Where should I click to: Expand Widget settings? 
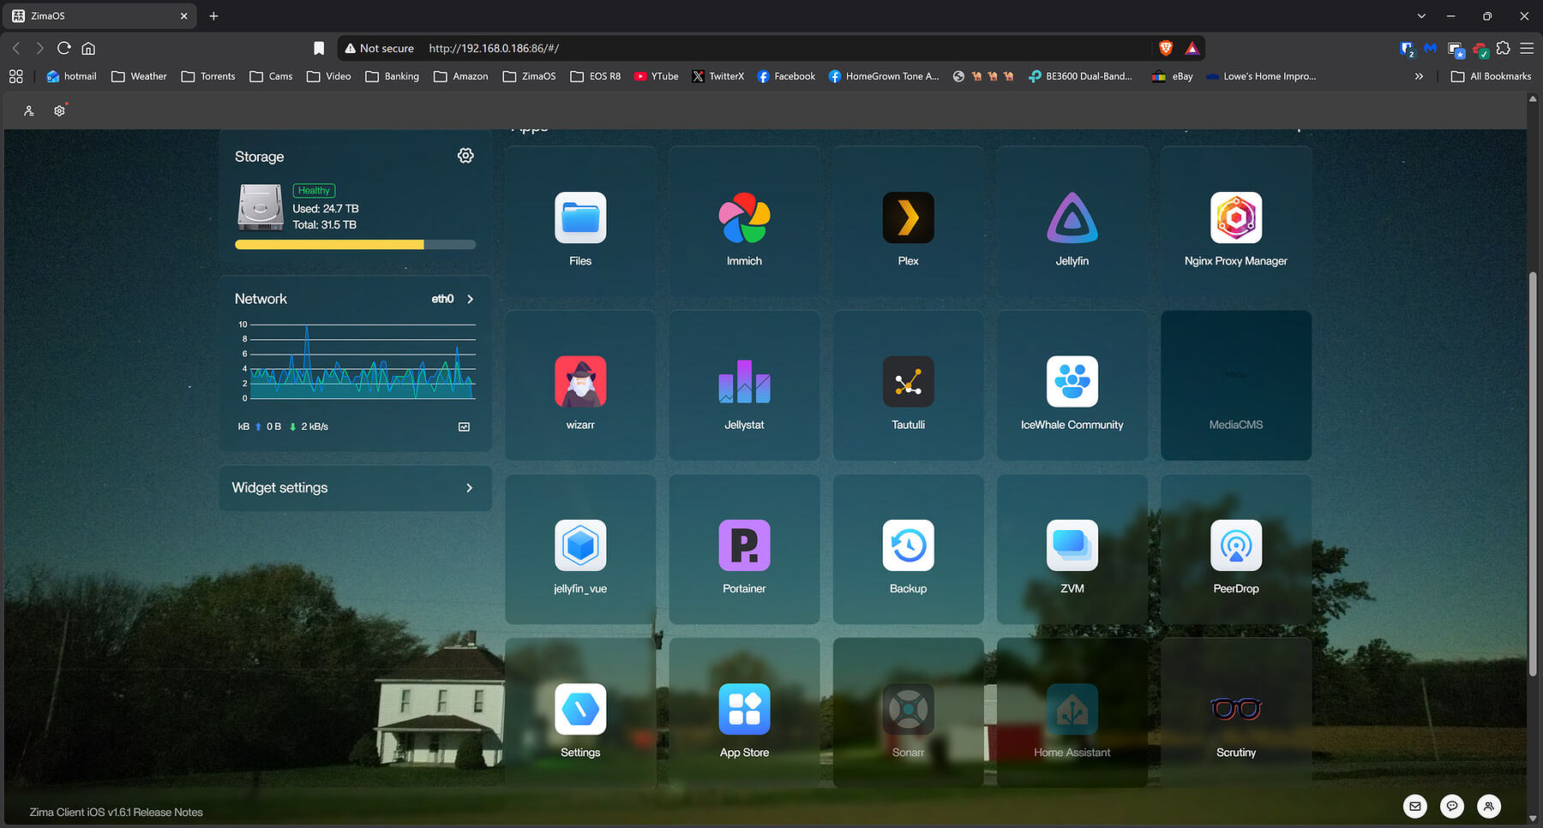click(x=355, y=488)
